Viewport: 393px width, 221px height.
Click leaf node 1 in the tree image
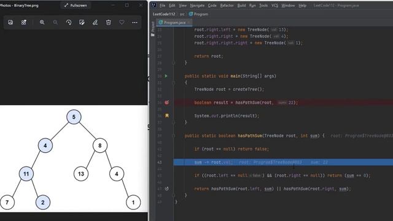133,203
